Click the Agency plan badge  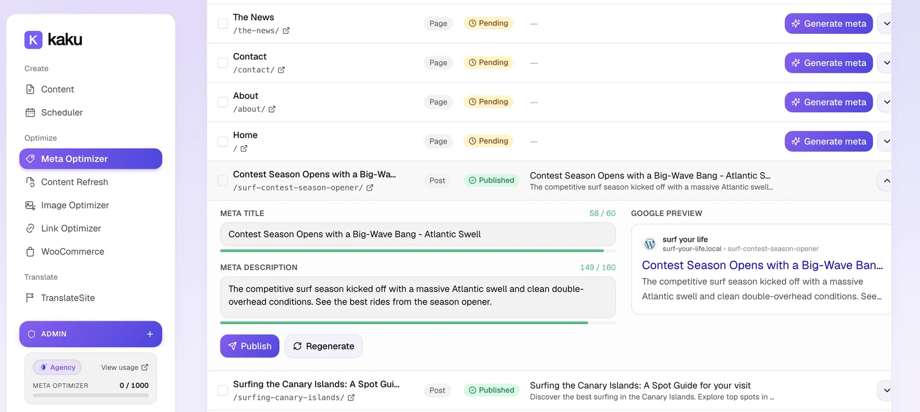[x=57, y=367]
